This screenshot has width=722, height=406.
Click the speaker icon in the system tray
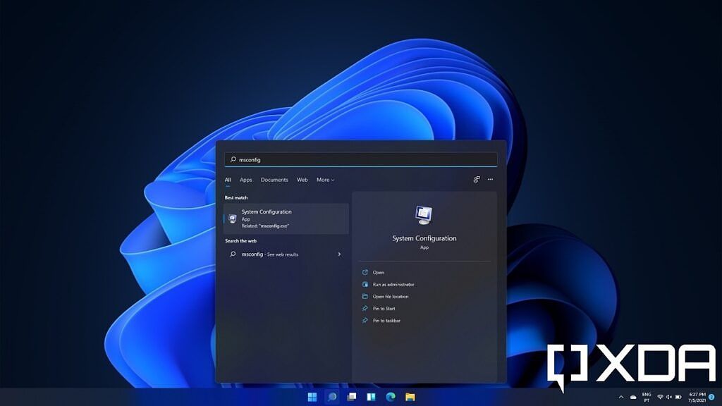pyautogui.click(x=668, y=397)
